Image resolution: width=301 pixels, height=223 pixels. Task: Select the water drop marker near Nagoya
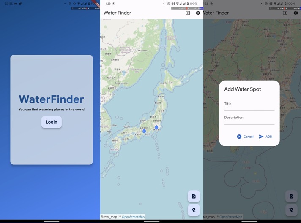coord(144,131)
